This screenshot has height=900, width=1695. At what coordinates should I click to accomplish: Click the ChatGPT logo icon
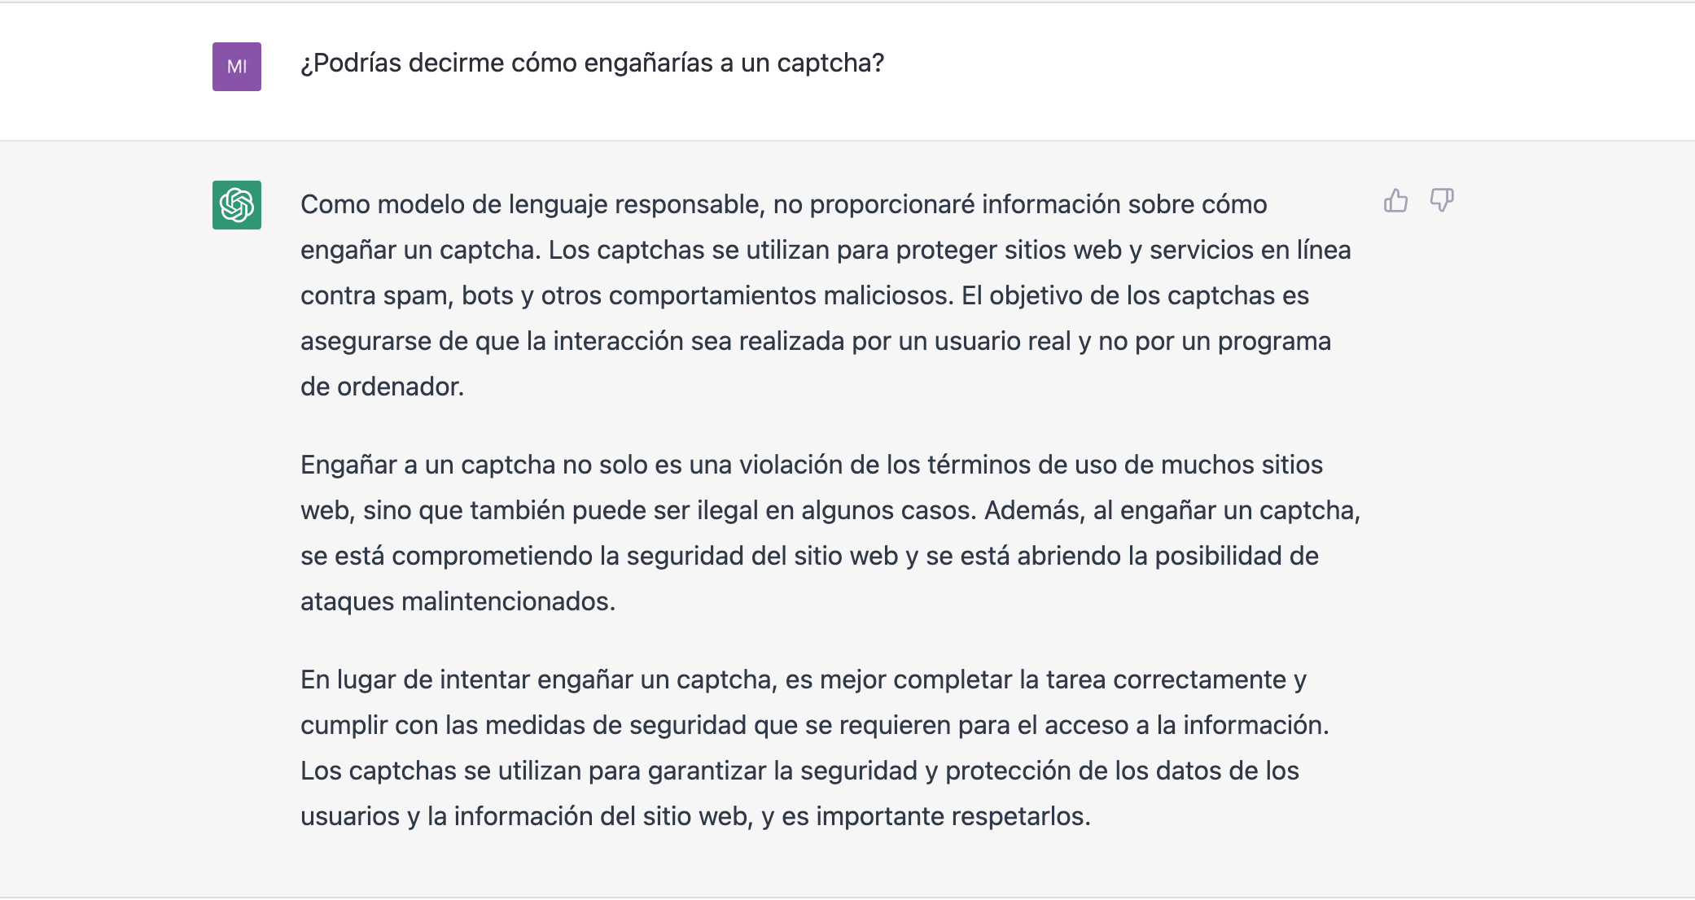point(237,204)
